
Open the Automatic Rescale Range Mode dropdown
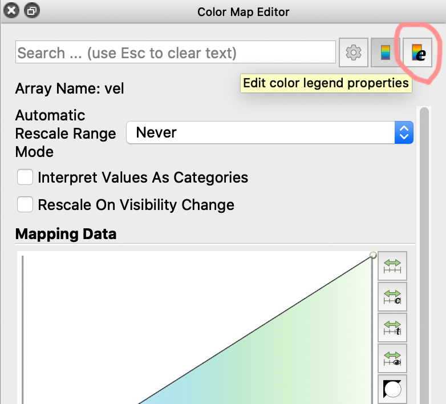click(270, 132)
